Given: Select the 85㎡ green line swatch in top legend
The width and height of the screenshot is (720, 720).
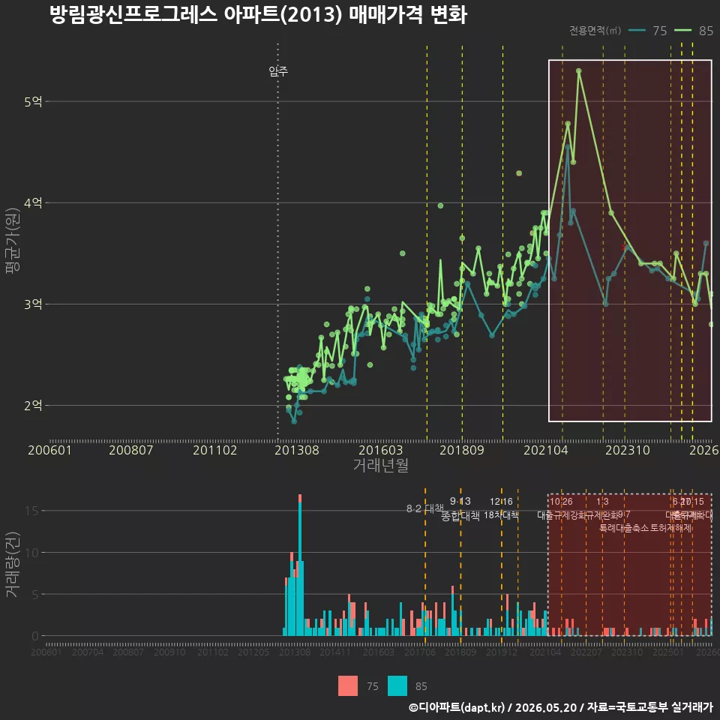Looking at the screenshot, I should [682, 31].
